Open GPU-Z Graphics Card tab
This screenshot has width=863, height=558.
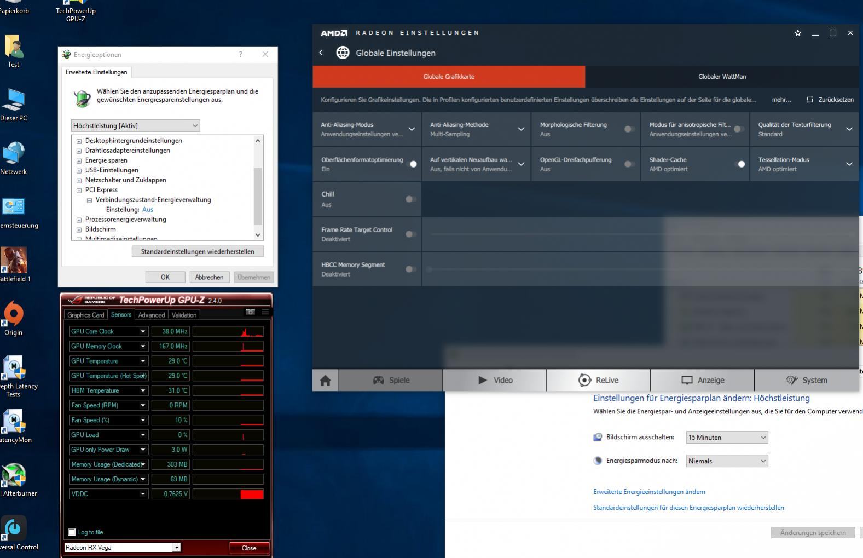85,315
